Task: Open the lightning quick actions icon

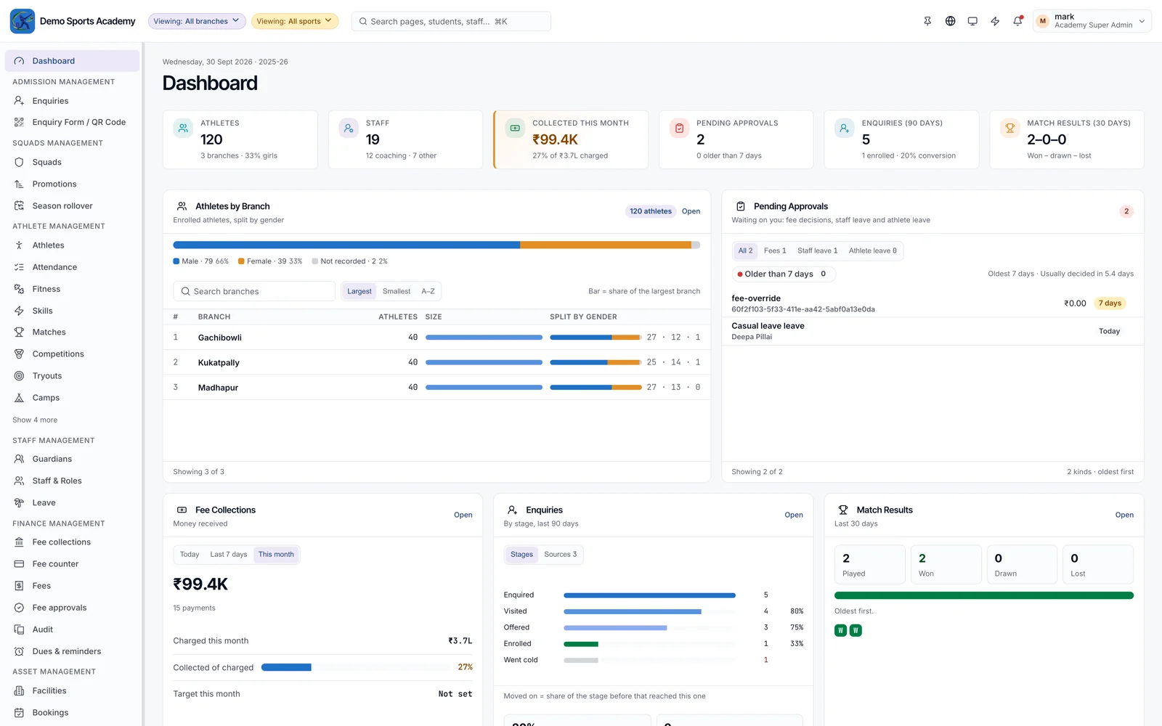Action: 995,21
